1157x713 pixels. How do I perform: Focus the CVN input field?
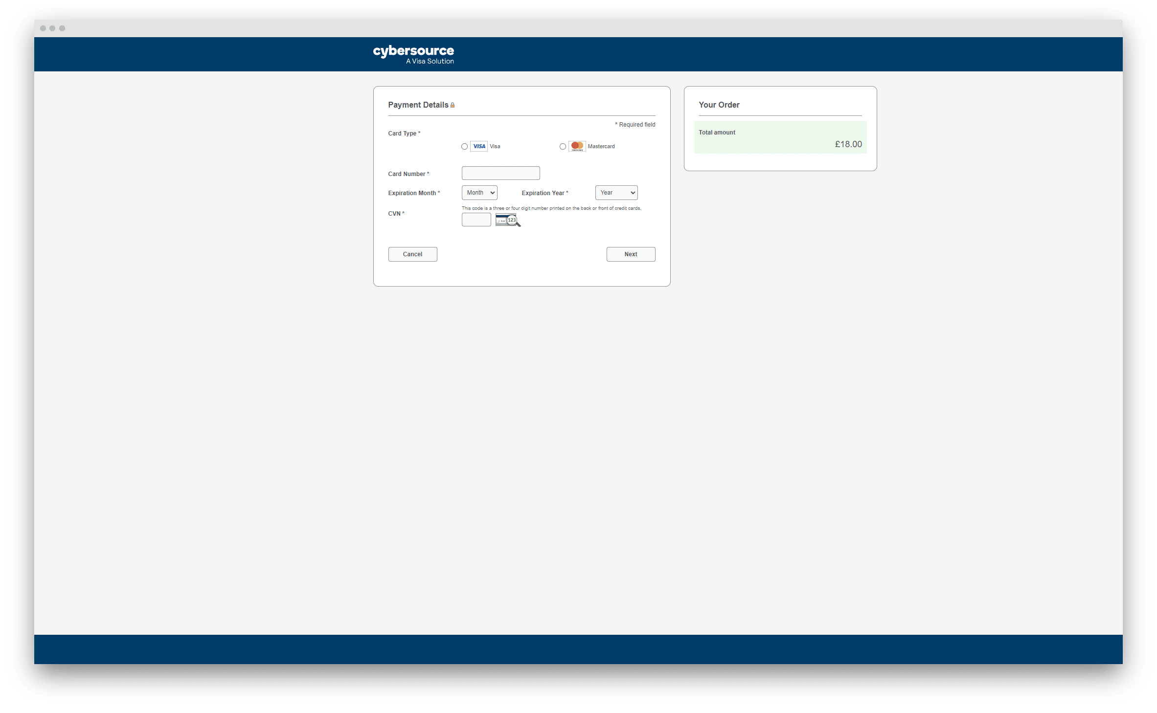(x=476, y=220)
